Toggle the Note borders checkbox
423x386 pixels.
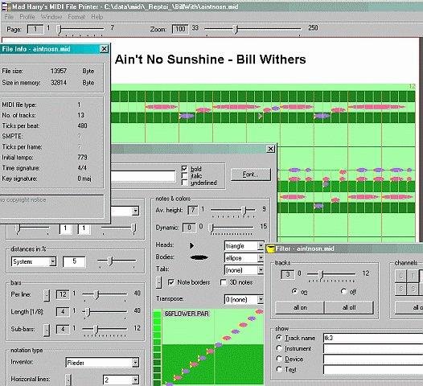pos(171,282)
